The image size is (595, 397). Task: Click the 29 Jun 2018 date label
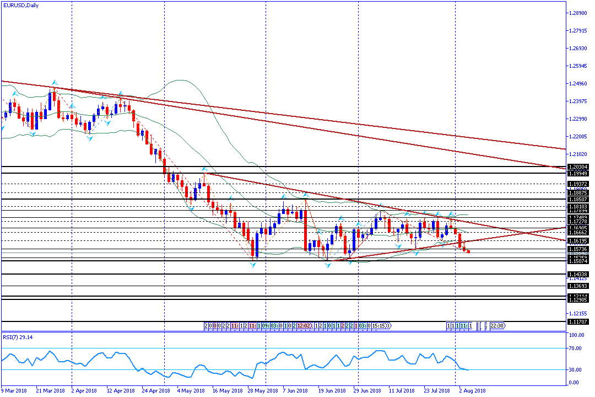(367, 390)
